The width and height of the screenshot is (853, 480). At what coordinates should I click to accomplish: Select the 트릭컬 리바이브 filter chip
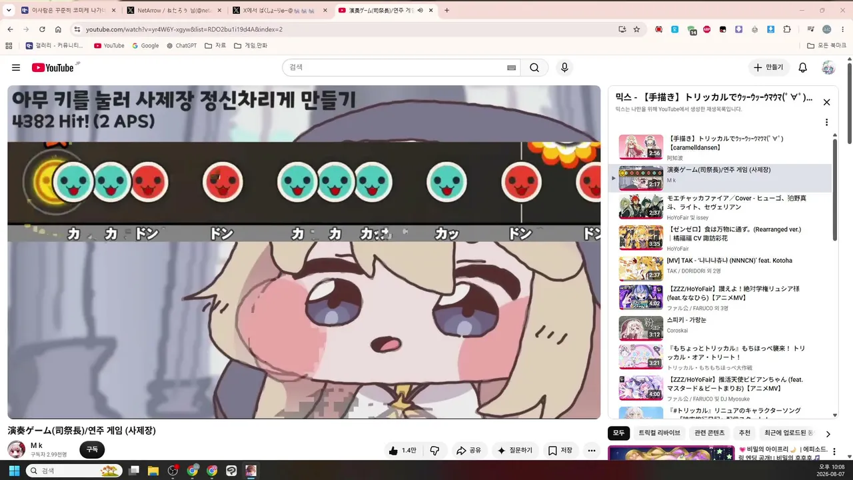pos(659,433)
